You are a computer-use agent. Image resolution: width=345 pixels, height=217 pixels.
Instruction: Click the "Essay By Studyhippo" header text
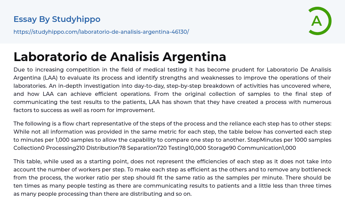(x=57, y=19)
